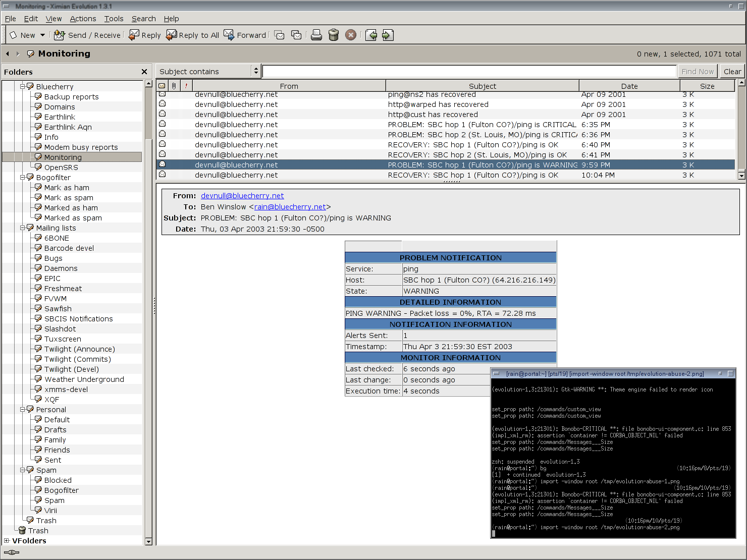
Task: Open the Edit menu
Action: click(x=31, y=19)
